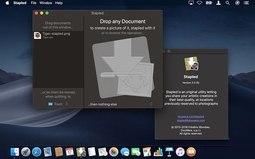The image size is (255, 159).
Task: Open the Window menu
Action: click(x=46, y=3)
